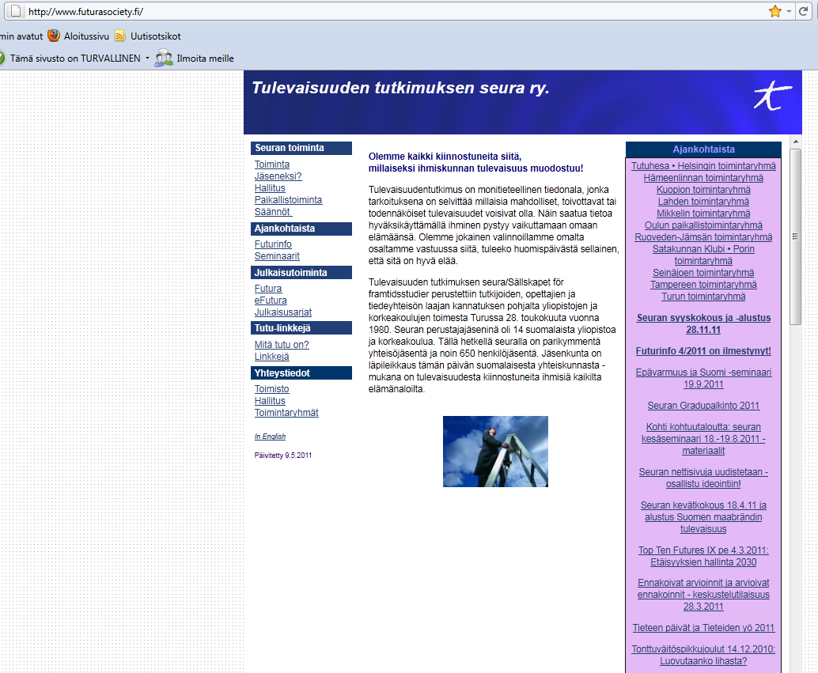Viewport: 818px width, 673px height.
Task: Select the Yhteystiedot menu header
Action: pos(301,373)
